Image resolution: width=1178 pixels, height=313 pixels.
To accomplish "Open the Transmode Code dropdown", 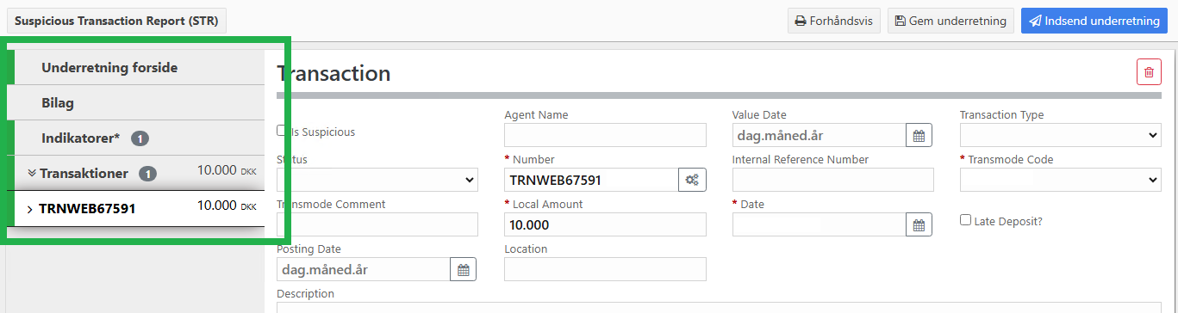I will click(1061, 180).
